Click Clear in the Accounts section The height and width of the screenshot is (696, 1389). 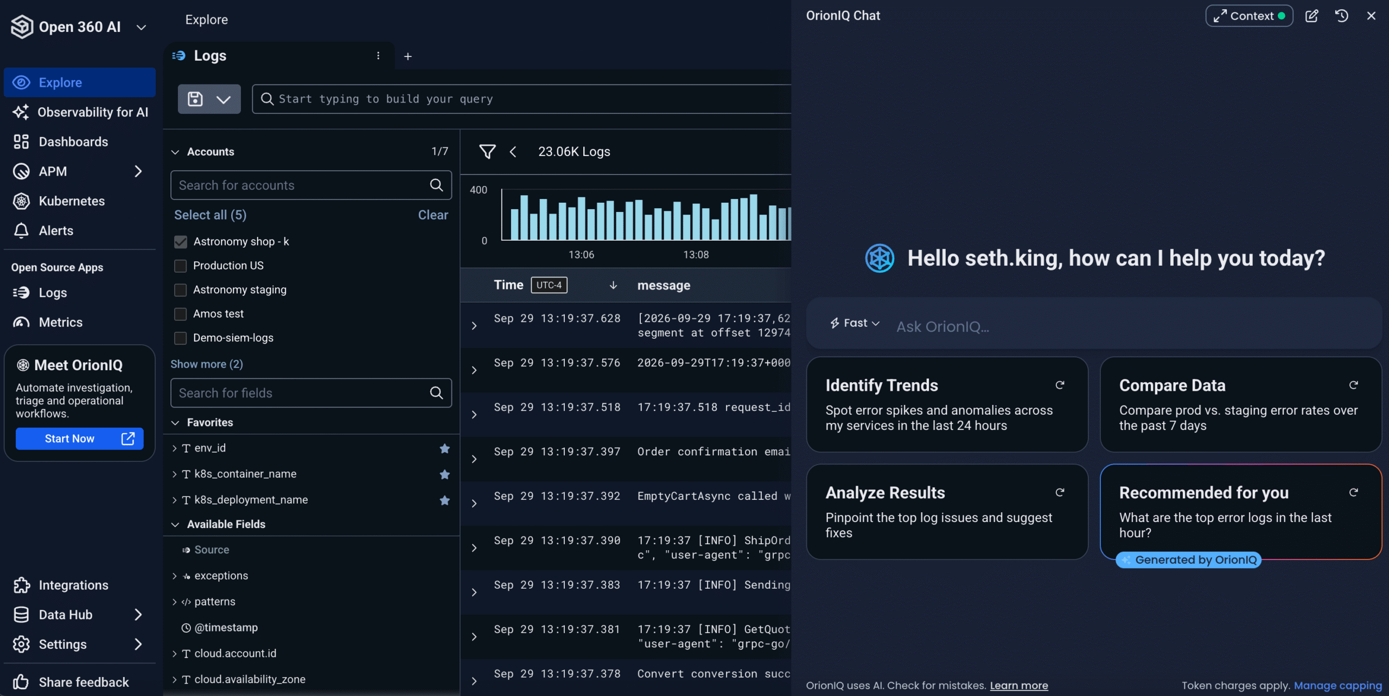(x=433, y=215)
